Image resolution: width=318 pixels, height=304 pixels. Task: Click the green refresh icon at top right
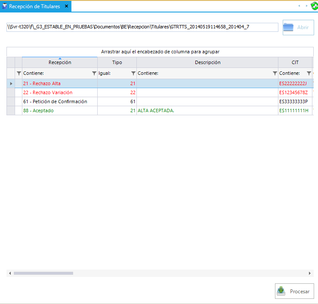pos(315,6)
